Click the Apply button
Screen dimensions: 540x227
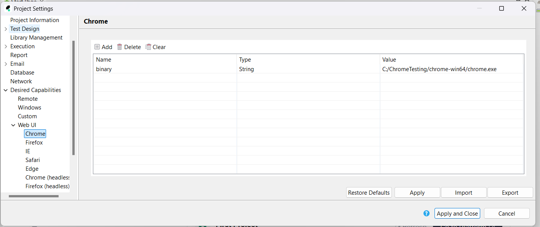coord(417,193)
